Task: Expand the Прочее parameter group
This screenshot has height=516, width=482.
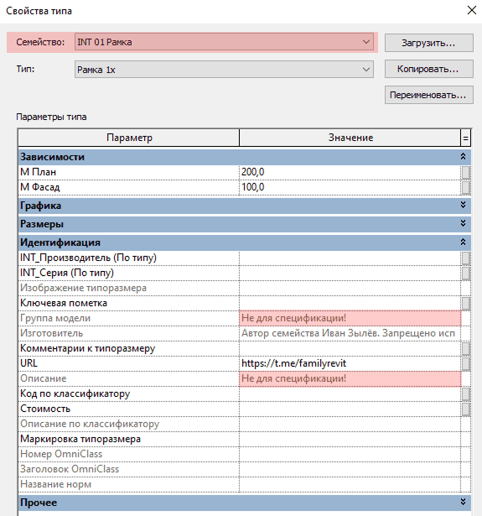Action: pos(463,502)
